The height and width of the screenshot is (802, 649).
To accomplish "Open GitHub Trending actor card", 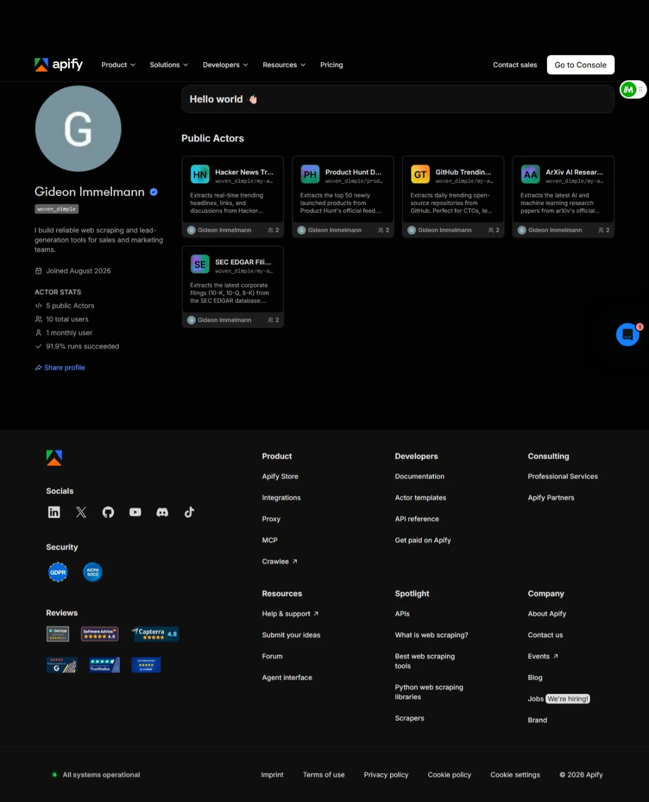I will coord(453,197).
